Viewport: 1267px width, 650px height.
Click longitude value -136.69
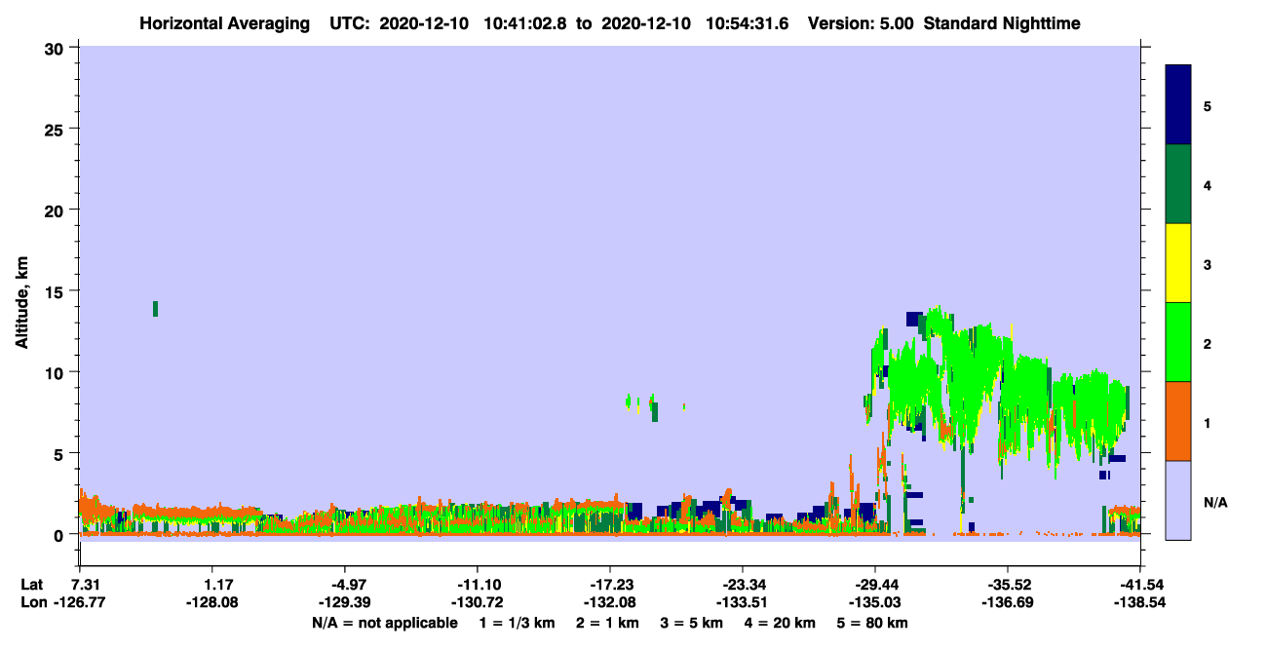click(x=1008, y=602)
